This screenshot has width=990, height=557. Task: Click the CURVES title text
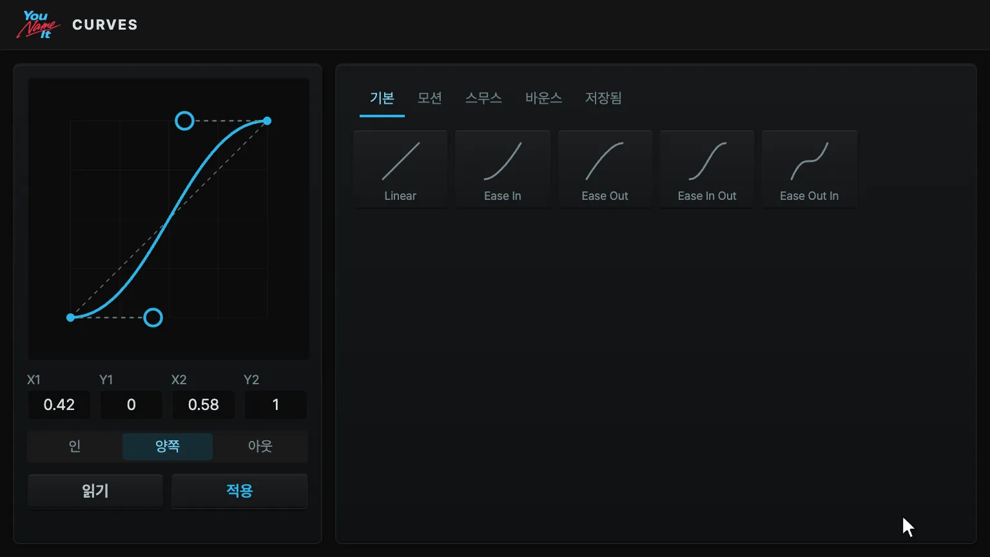(x=105, y=24)
